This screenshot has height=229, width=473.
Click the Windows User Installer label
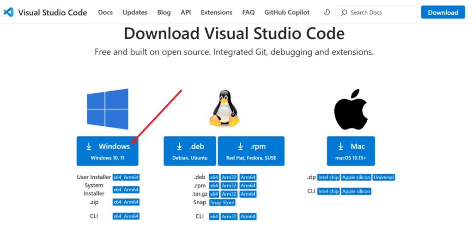click(94, 177)
